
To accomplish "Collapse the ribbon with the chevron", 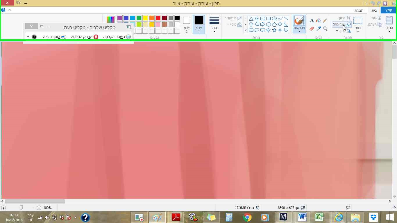I will [x=10, y=10].
